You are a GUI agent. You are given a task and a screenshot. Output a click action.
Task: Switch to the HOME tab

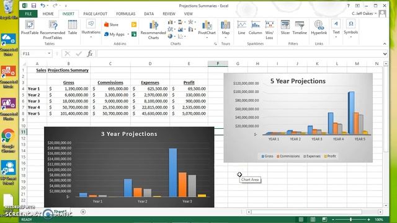48,14
